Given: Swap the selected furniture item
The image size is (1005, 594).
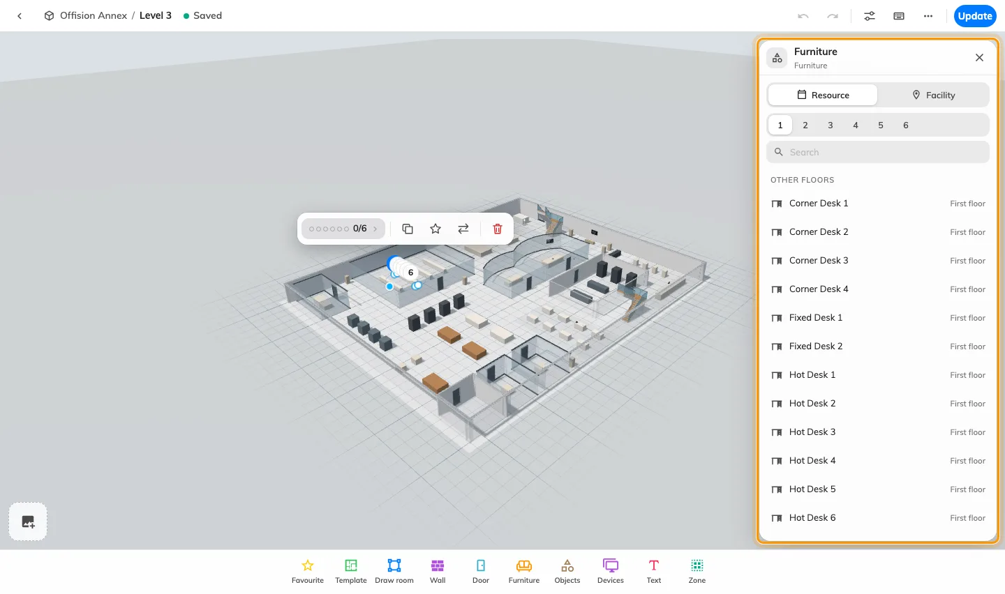Looking at the screenshot, I should 463,229.
